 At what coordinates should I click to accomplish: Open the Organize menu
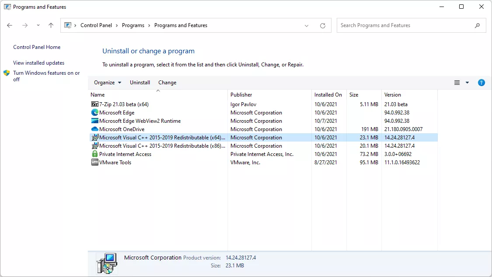coord(108,83)
